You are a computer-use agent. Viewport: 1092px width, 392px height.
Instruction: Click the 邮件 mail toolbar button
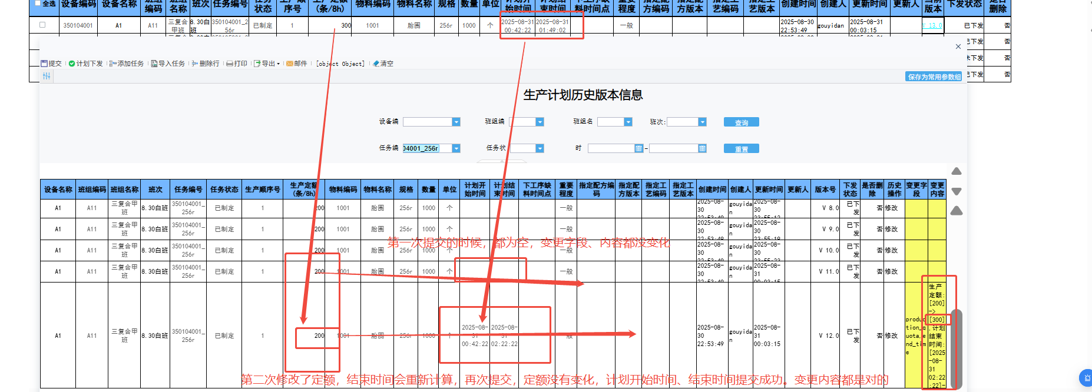point(297,64)
